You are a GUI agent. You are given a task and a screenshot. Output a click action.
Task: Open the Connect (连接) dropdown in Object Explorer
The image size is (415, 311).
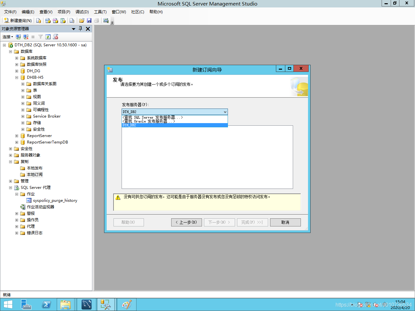click(8, 37)
